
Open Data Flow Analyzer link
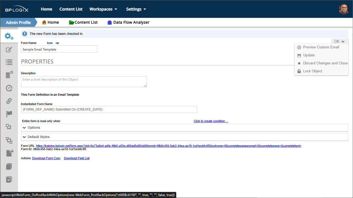point(131,22)
